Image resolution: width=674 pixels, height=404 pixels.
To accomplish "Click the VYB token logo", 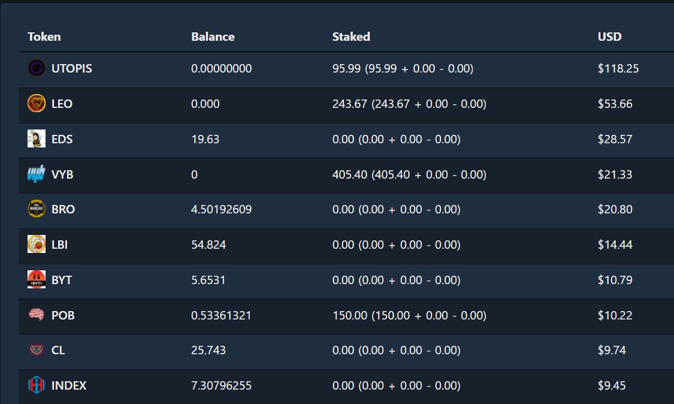I will coord(37,174).
